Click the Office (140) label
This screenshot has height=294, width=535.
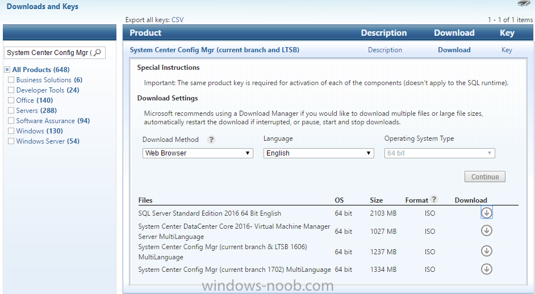(x=35, y=100)
